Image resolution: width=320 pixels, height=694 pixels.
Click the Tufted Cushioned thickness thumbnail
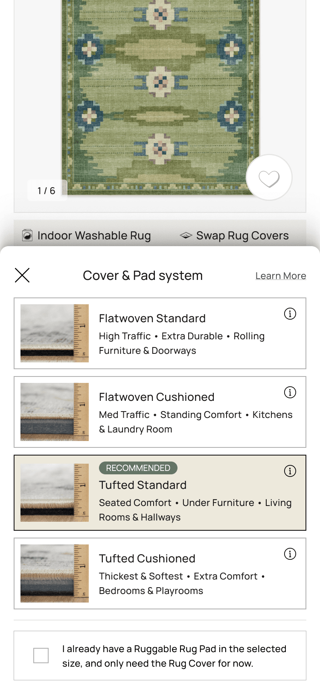click(x=55, y=573)
